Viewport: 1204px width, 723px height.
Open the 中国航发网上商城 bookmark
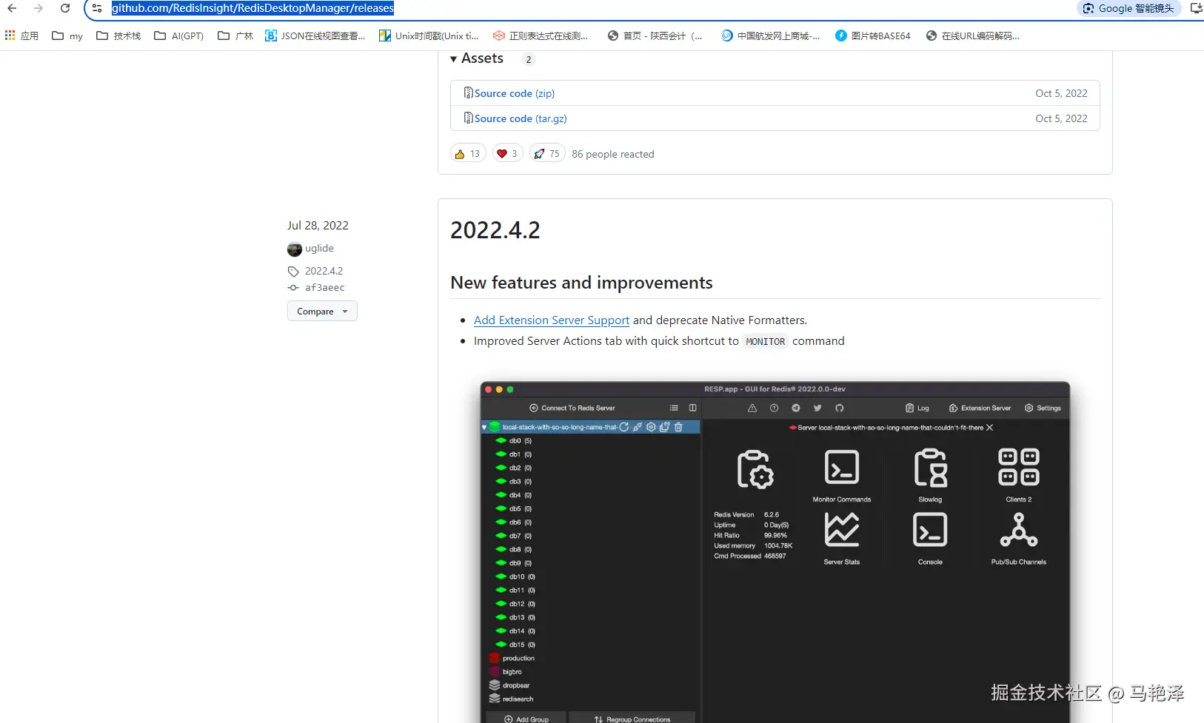point(771,36)
